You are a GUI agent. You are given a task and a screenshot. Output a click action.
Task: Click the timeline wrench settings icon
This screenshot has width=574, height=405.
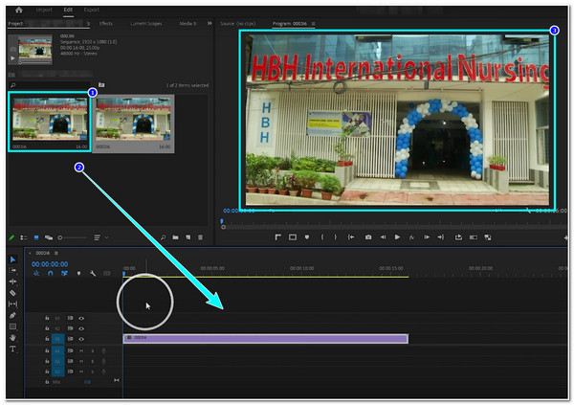click(93, 274)
